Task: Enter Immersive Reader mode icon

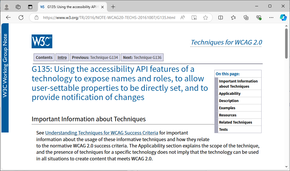Action: (x=194, y=18)
